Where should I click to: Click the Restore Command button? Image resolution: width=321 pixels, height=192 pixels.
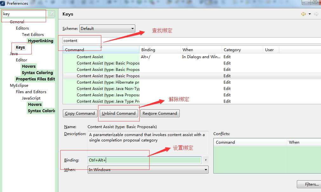[160, 113]
